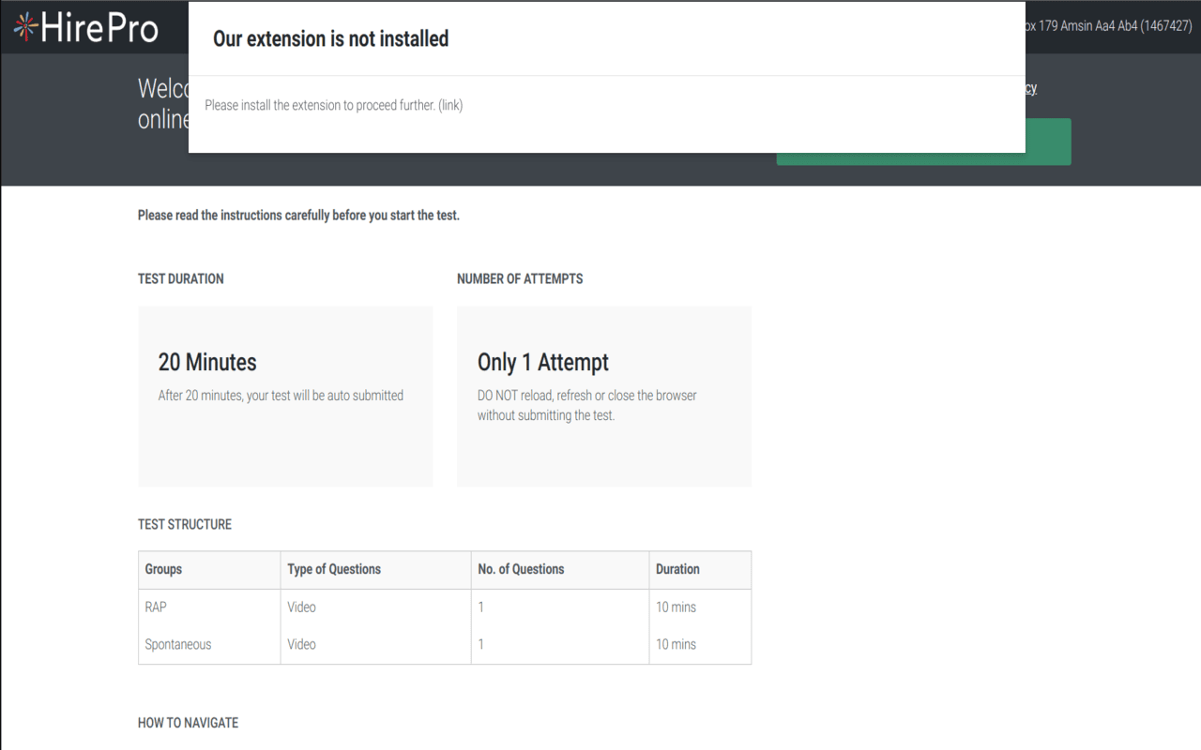Click the HOW TO NAVIGATE section heading
Screen dimensions: 1201x750
pyautogui.click(x=188, y=723)
